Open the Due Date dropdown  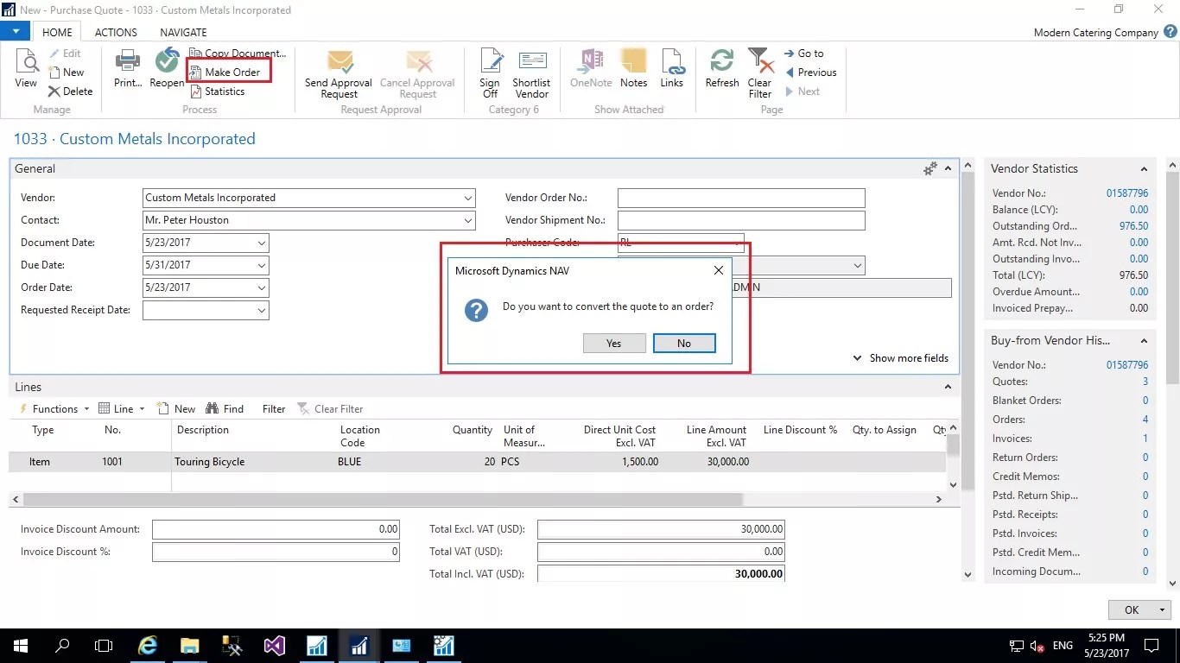pyautogui.click(x=261, y=265)
